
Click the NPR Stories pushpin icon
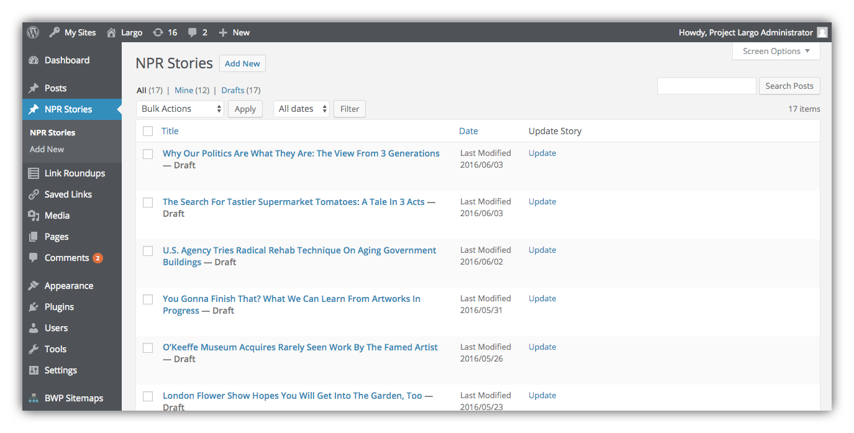[x=34, y=109]
